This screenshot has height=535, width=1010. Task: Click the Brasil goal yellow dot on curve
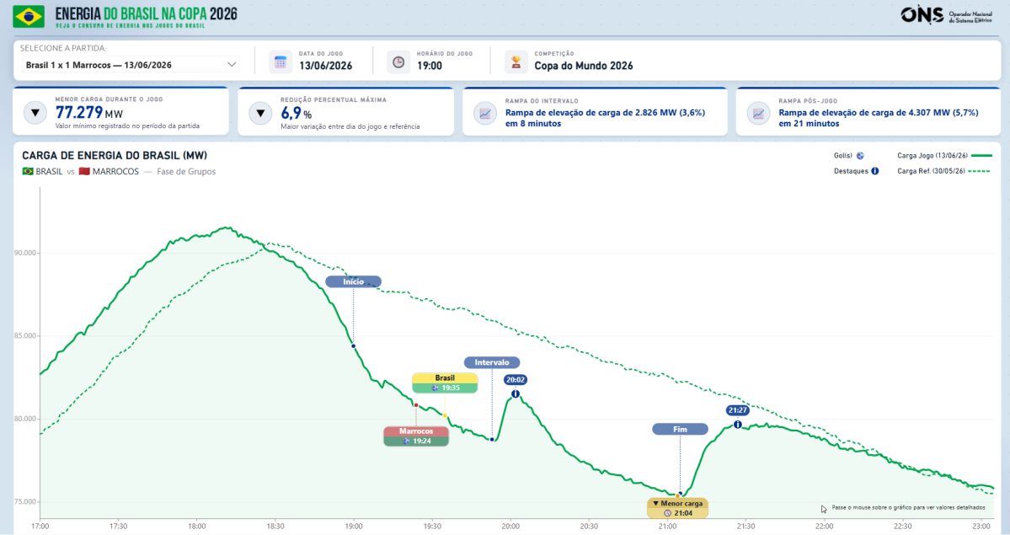pyautogui.click(x=445, y=415)
